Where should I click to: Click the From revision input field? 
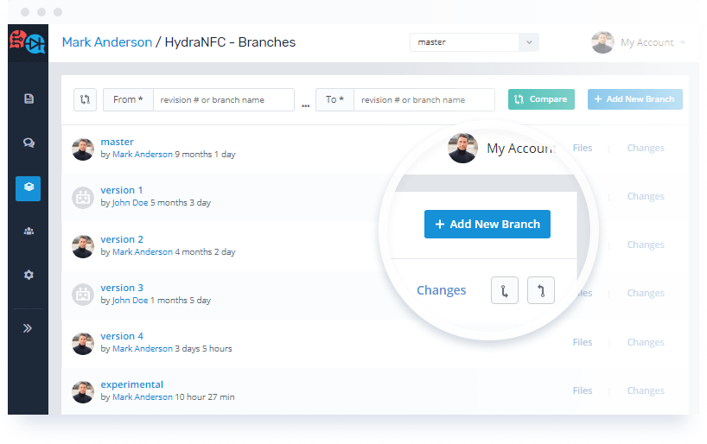(x=224, y=99)
